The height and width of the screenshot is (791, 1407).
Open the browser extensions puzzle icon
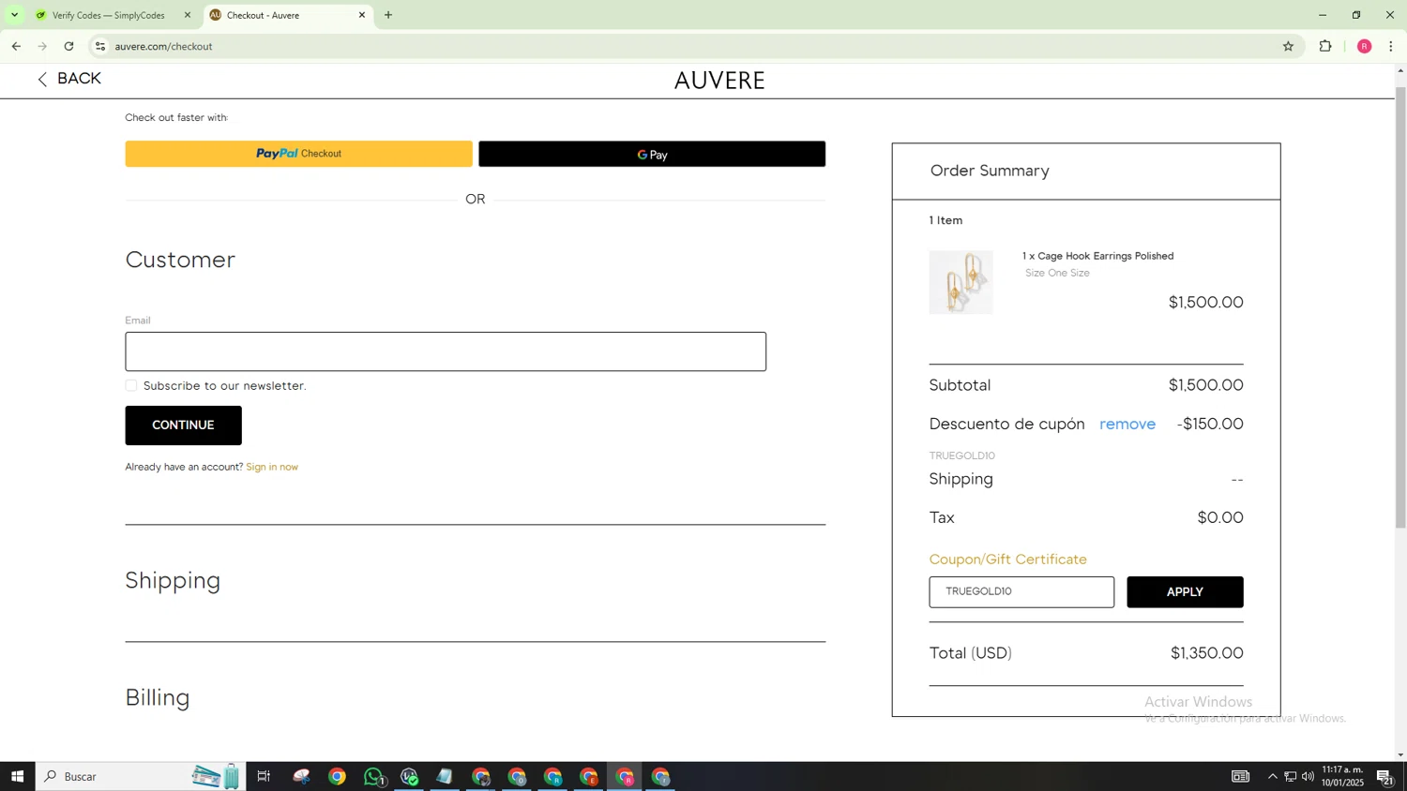click(1325, 46)
